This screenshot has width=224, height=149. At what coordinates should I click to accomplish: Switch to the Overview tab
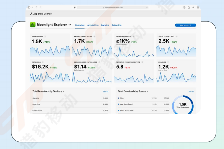tap(80, 25)
